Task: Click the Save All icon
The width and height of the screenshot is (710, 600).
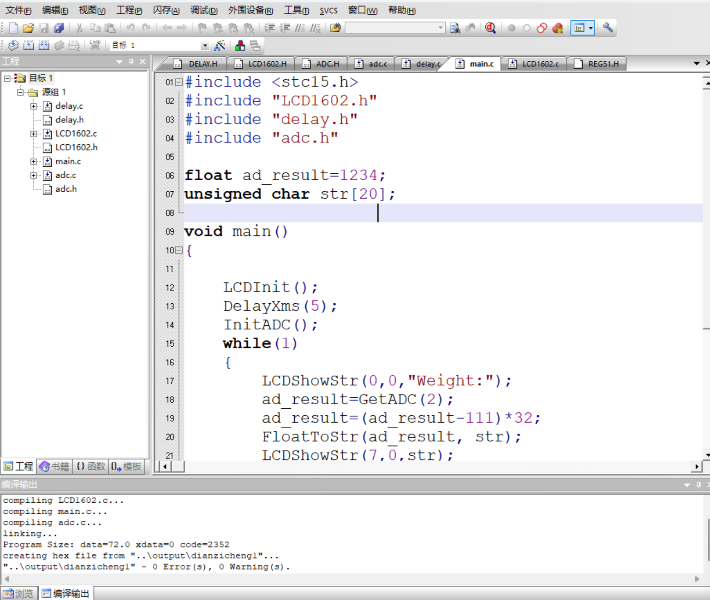Action: [x=59, y=28]
